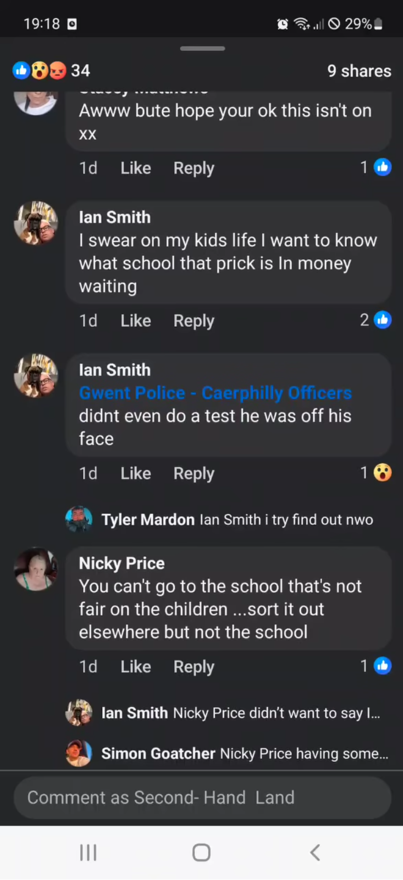Image resolution: width=403 pixels, height=880 pixels.
Task: Tap like icon on the Awww bute comment
Action: pyautogui.click(x=383, y=167)
